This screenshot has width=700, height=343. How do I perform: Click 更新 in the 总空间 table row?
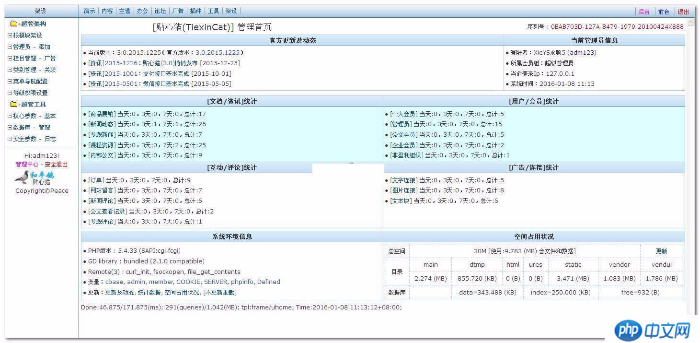661,251
